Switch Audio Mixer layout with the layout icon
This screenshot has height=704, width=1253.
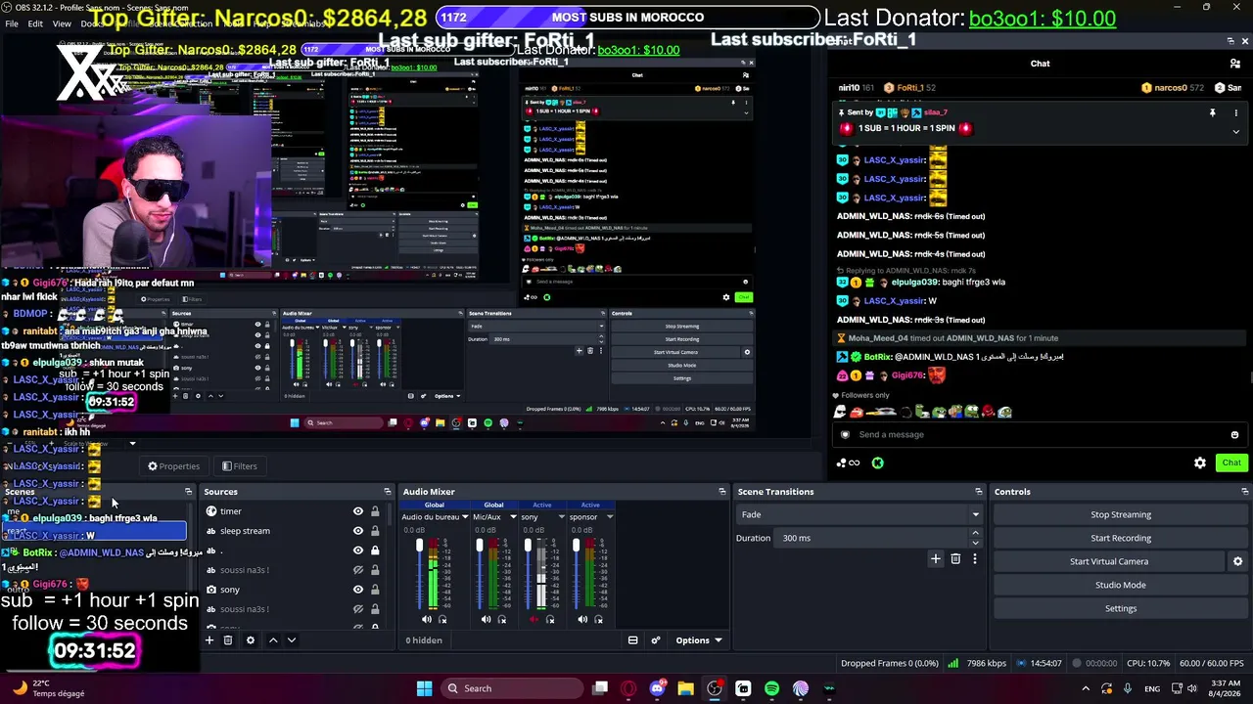633,640
